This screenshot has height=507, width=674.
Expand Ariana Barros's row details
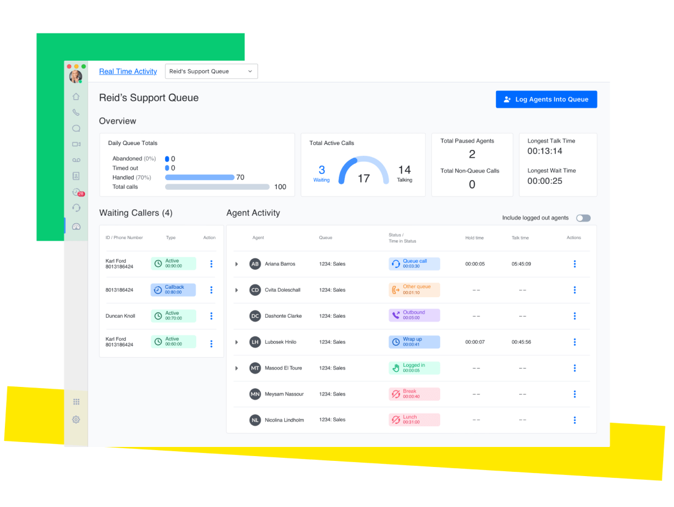click(236, 264)
